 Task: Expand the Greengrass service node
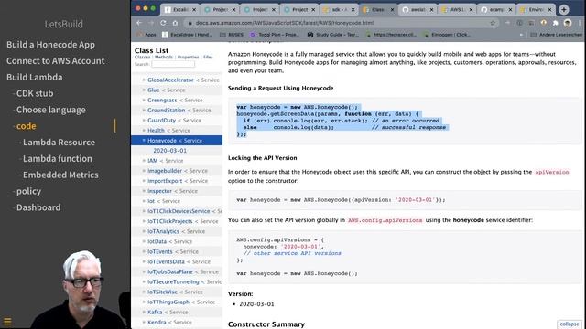[144, 100]
